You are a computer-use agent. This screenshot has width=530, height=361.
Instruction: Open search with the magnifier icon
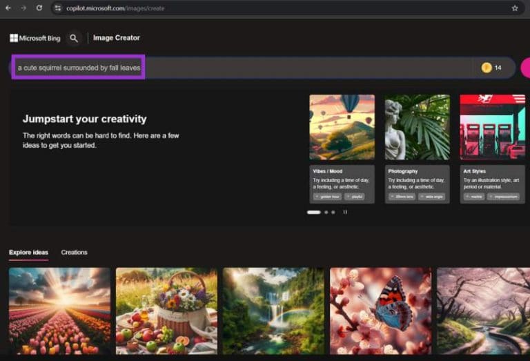(x=74, y=39)
